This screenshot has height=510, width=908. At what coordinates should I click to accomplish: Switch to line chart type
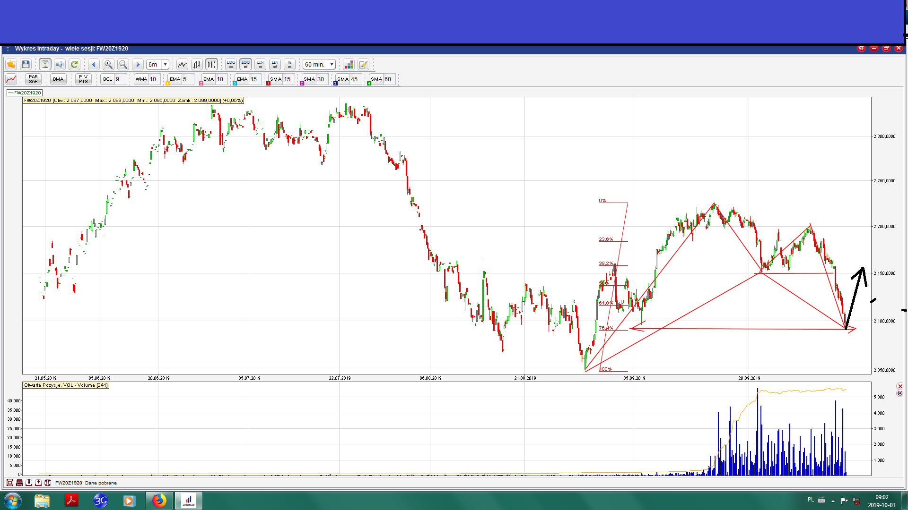[182, 64]
